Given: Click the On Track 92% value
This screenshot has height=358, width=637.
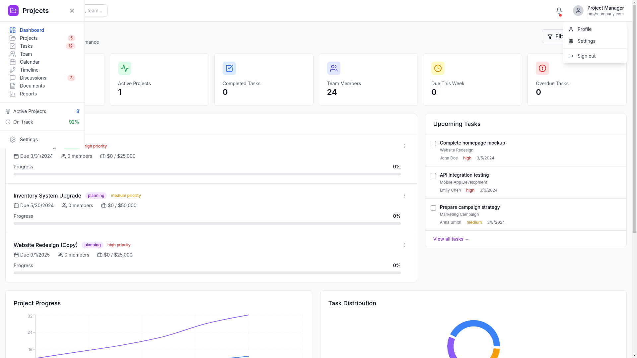Looking at the screenshot, I should (74, 122).
